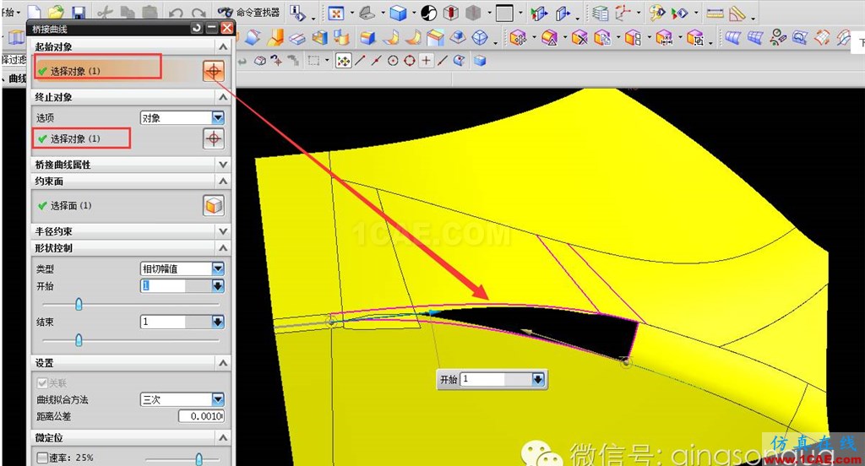Click the Copy Face cube icon
Viewport: 865px width, 466px height.
point(602,37)
